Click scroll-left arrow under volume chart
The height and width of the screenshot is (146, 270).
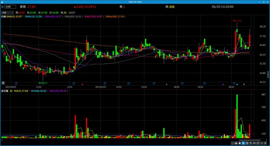pos(2,140)
